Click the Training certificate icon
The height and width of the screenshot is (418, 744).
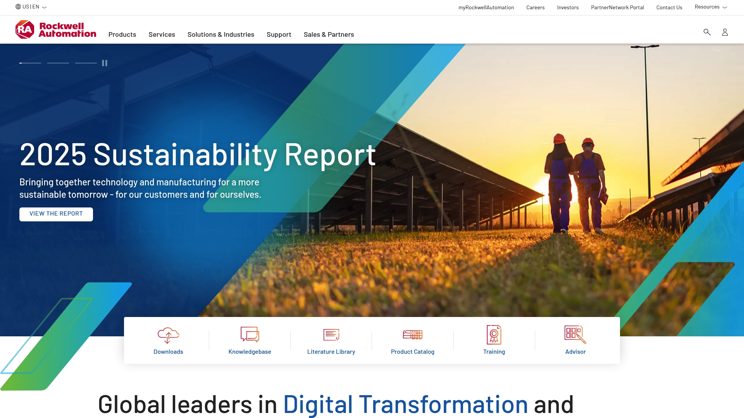tap(494, 334)
